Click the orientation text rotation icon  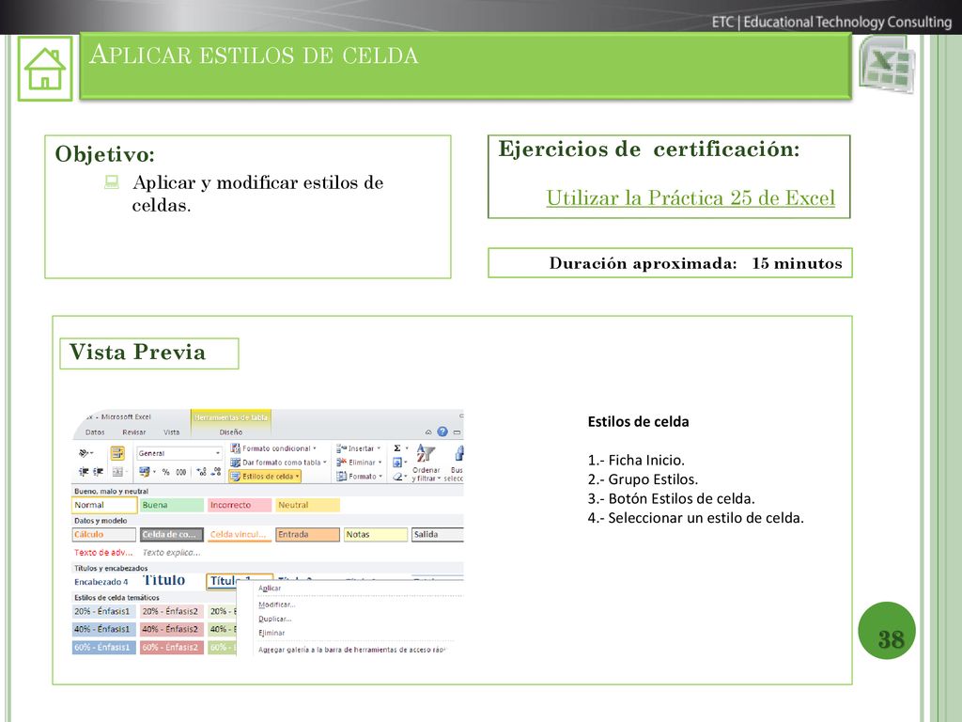pos(85,453)
